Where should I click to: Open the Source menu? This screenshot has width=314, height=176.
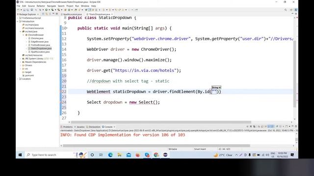[31, 6]
